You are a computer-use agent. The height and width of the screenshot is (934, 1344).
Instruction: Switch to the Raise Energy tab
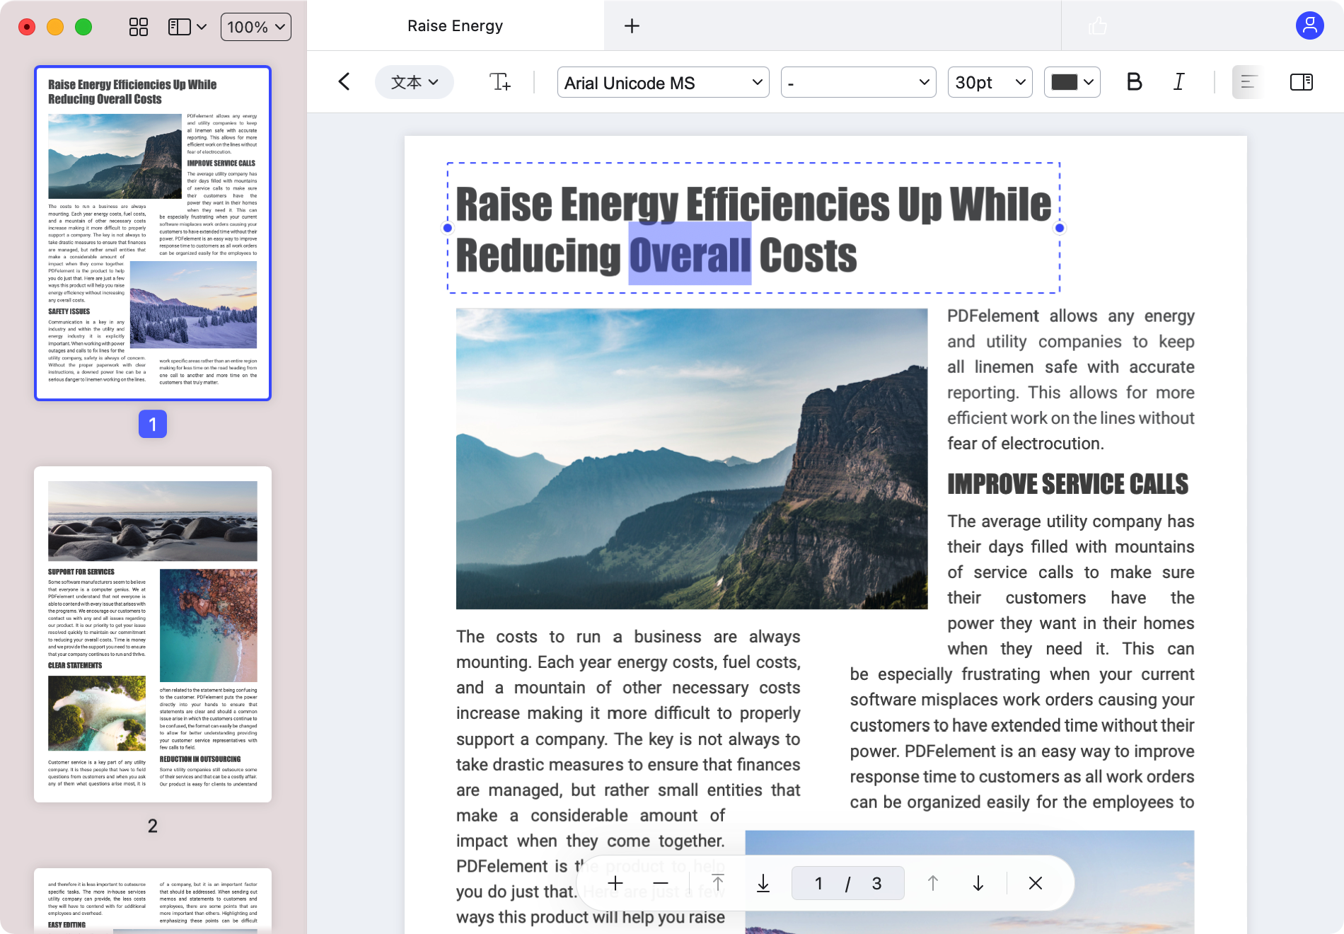(455, 26)
